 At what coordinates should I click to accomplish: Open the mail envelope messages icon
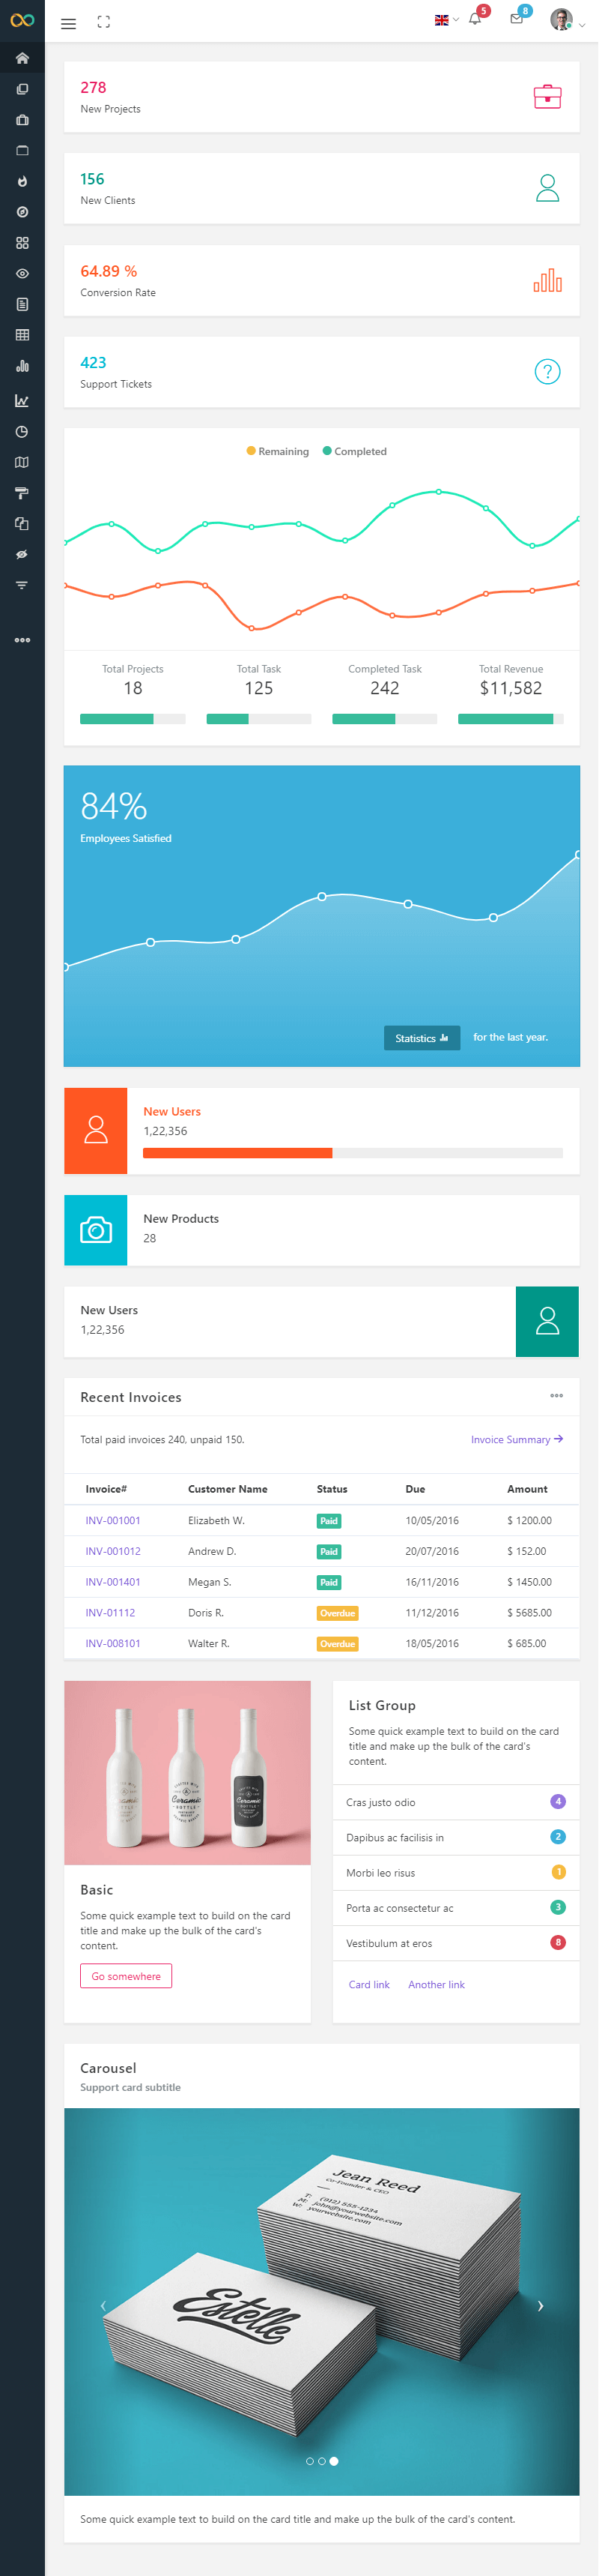[x=516, y=20]
